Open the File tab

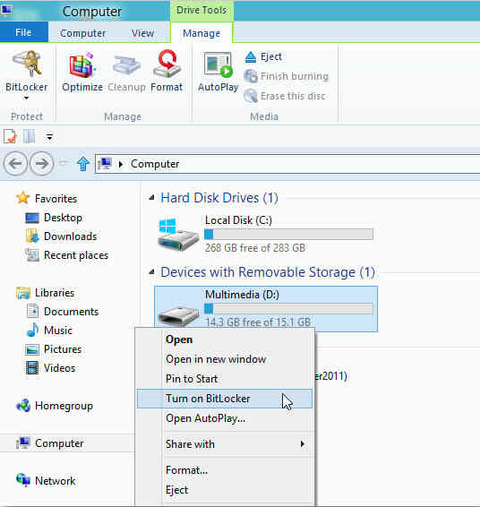(x=24, y=32)
